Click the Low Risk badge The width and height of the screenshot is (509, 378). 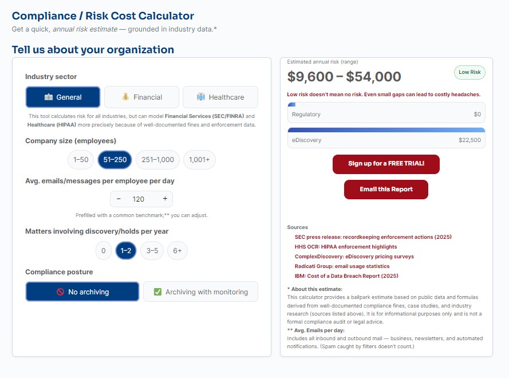(469, 72)
